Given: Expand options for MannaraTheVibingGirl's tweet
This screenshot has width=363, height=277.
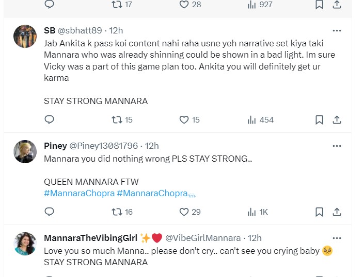Looking at the screenshot, I should (x=337, y=238).
